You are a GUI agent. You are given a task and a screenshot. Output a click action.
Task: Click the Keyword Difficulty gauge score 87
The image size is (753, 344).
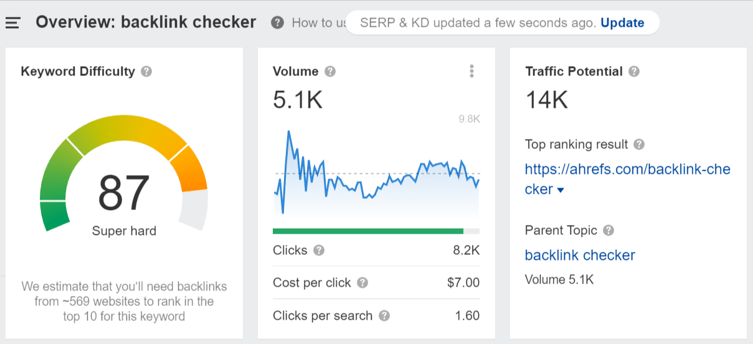[124, 193]
